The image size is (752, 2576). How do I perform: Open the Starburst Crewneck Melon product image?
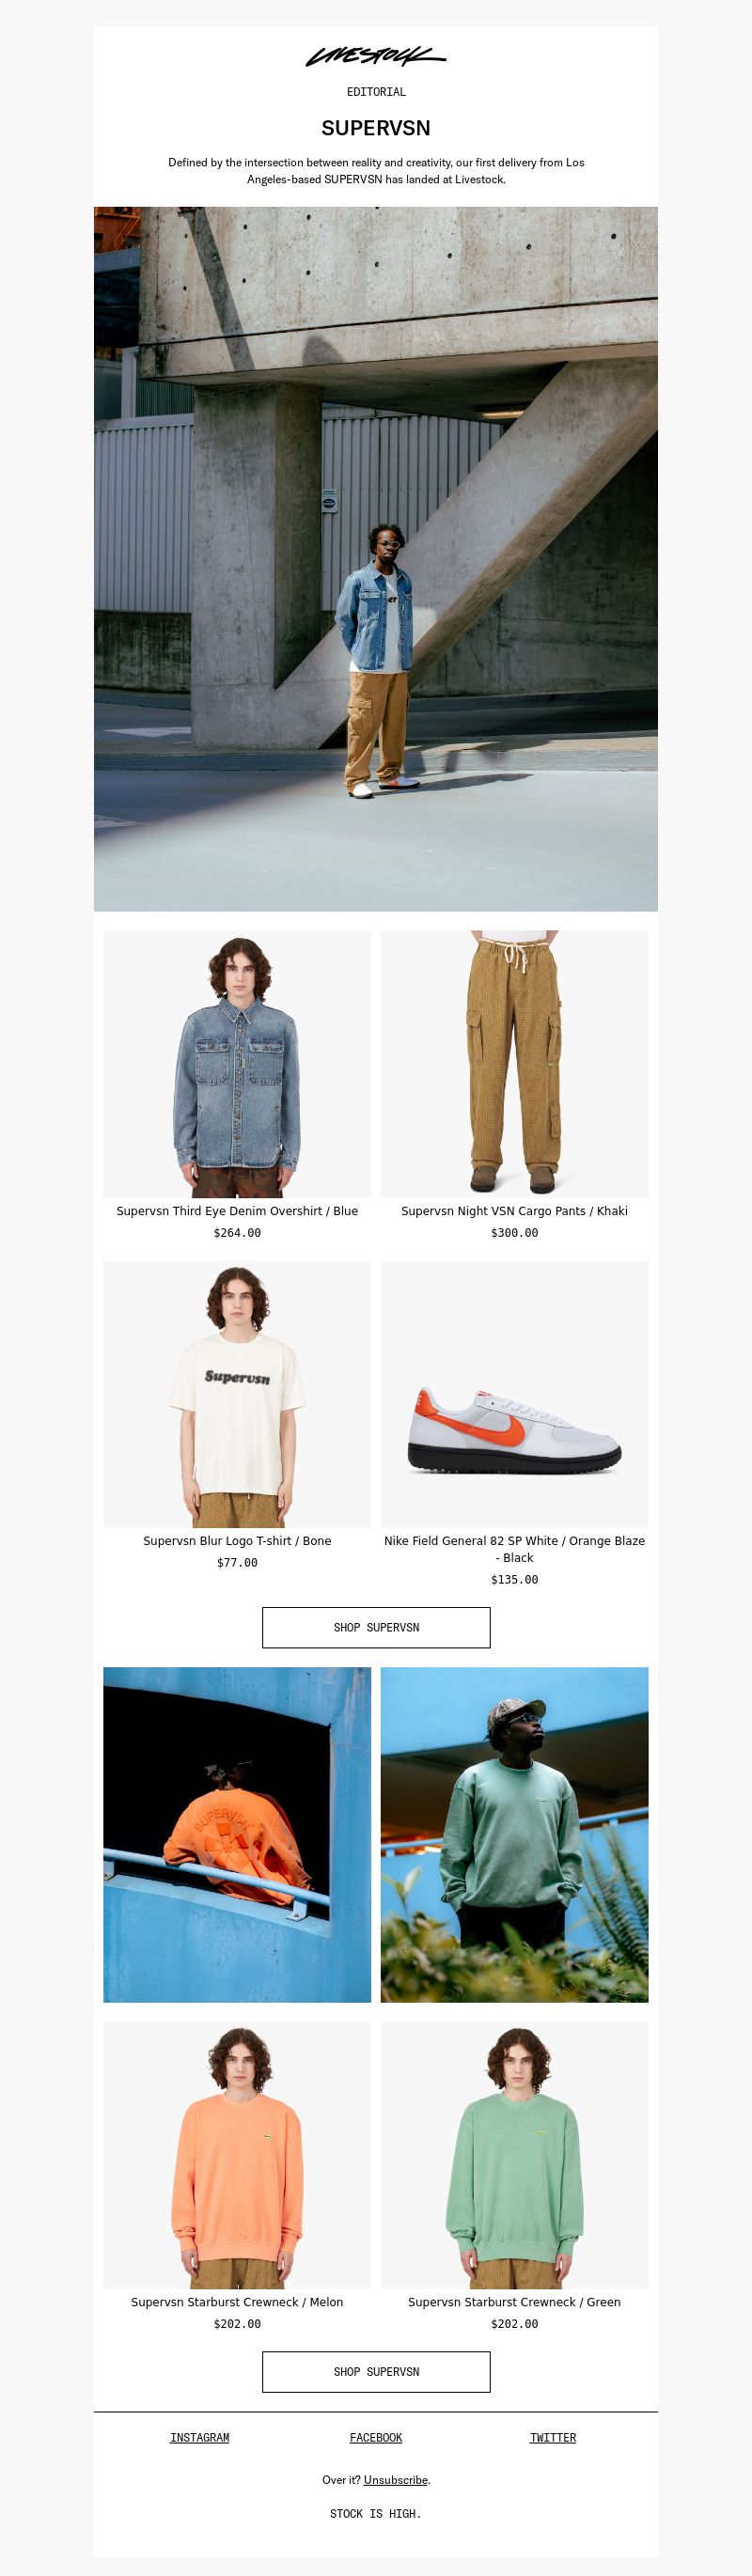pyautogui.click(x=237, y=2156)
